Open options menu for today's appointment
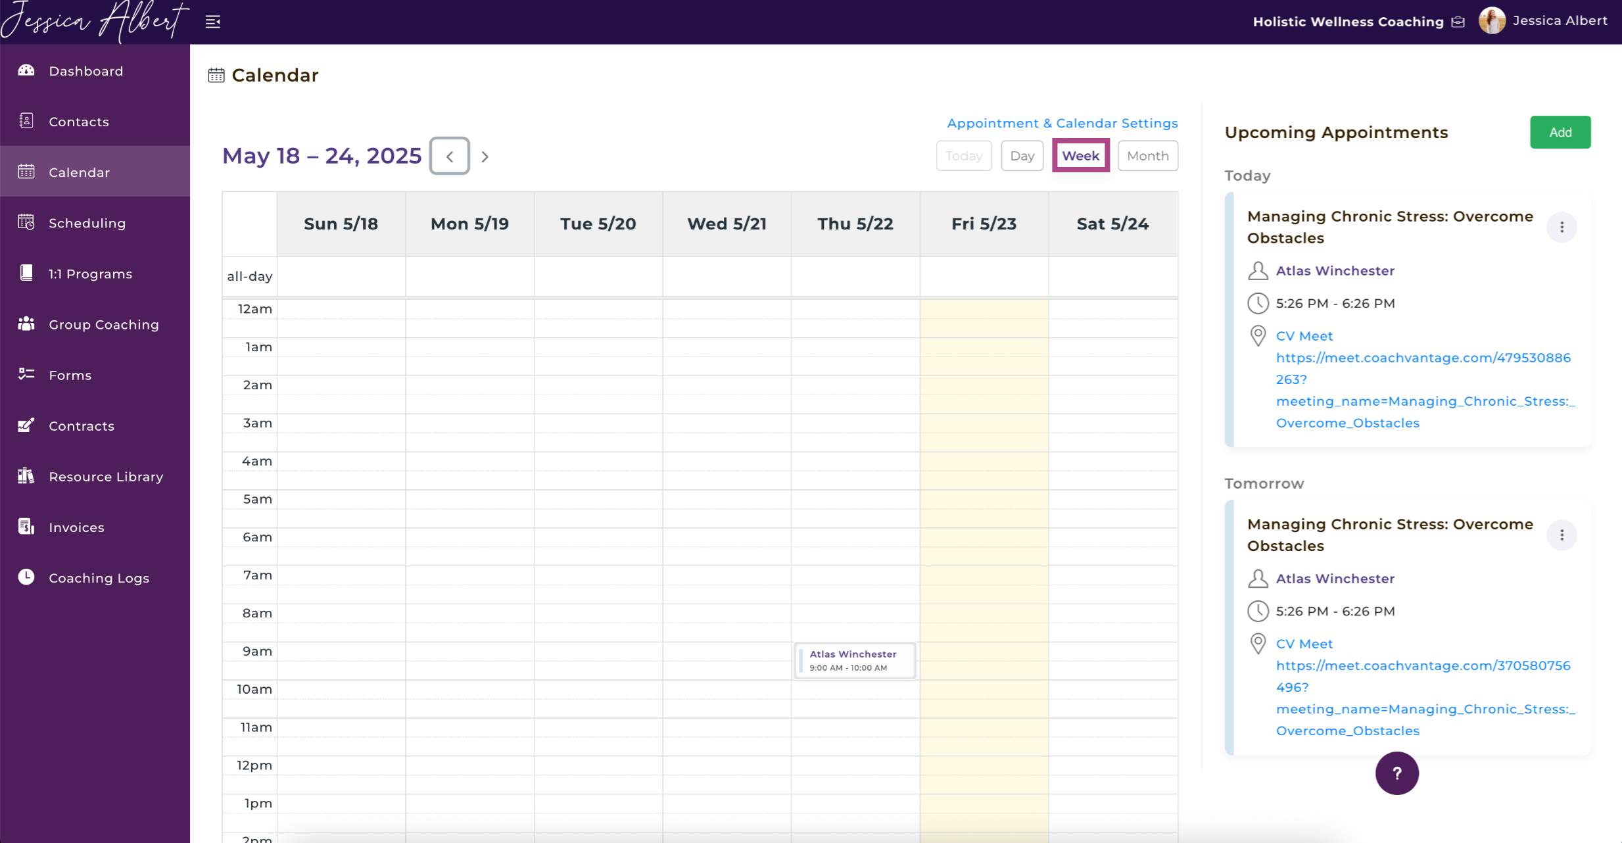1622x843 pixels. (x=1562, y=227)
